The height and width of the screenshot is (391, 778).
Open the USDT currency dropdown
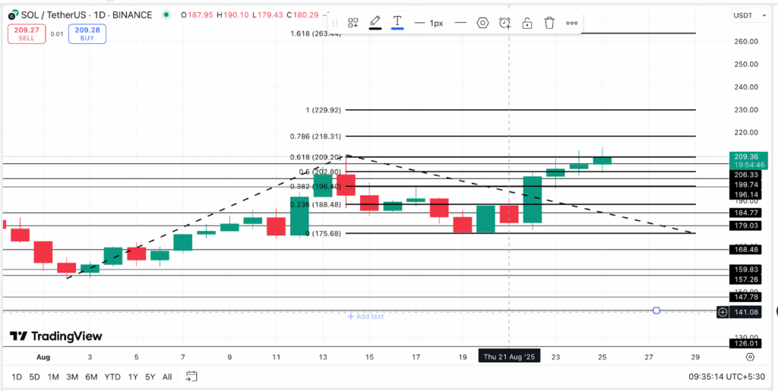(749, 15)
